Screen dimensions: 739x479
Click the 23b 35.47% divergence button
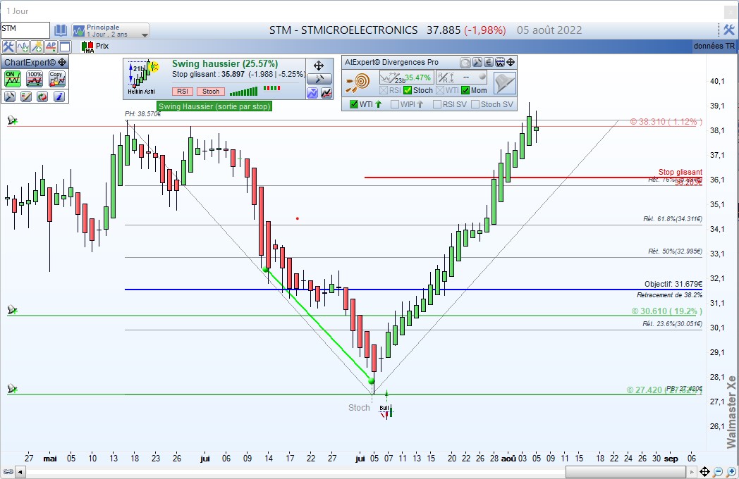(x=406, y=77)
